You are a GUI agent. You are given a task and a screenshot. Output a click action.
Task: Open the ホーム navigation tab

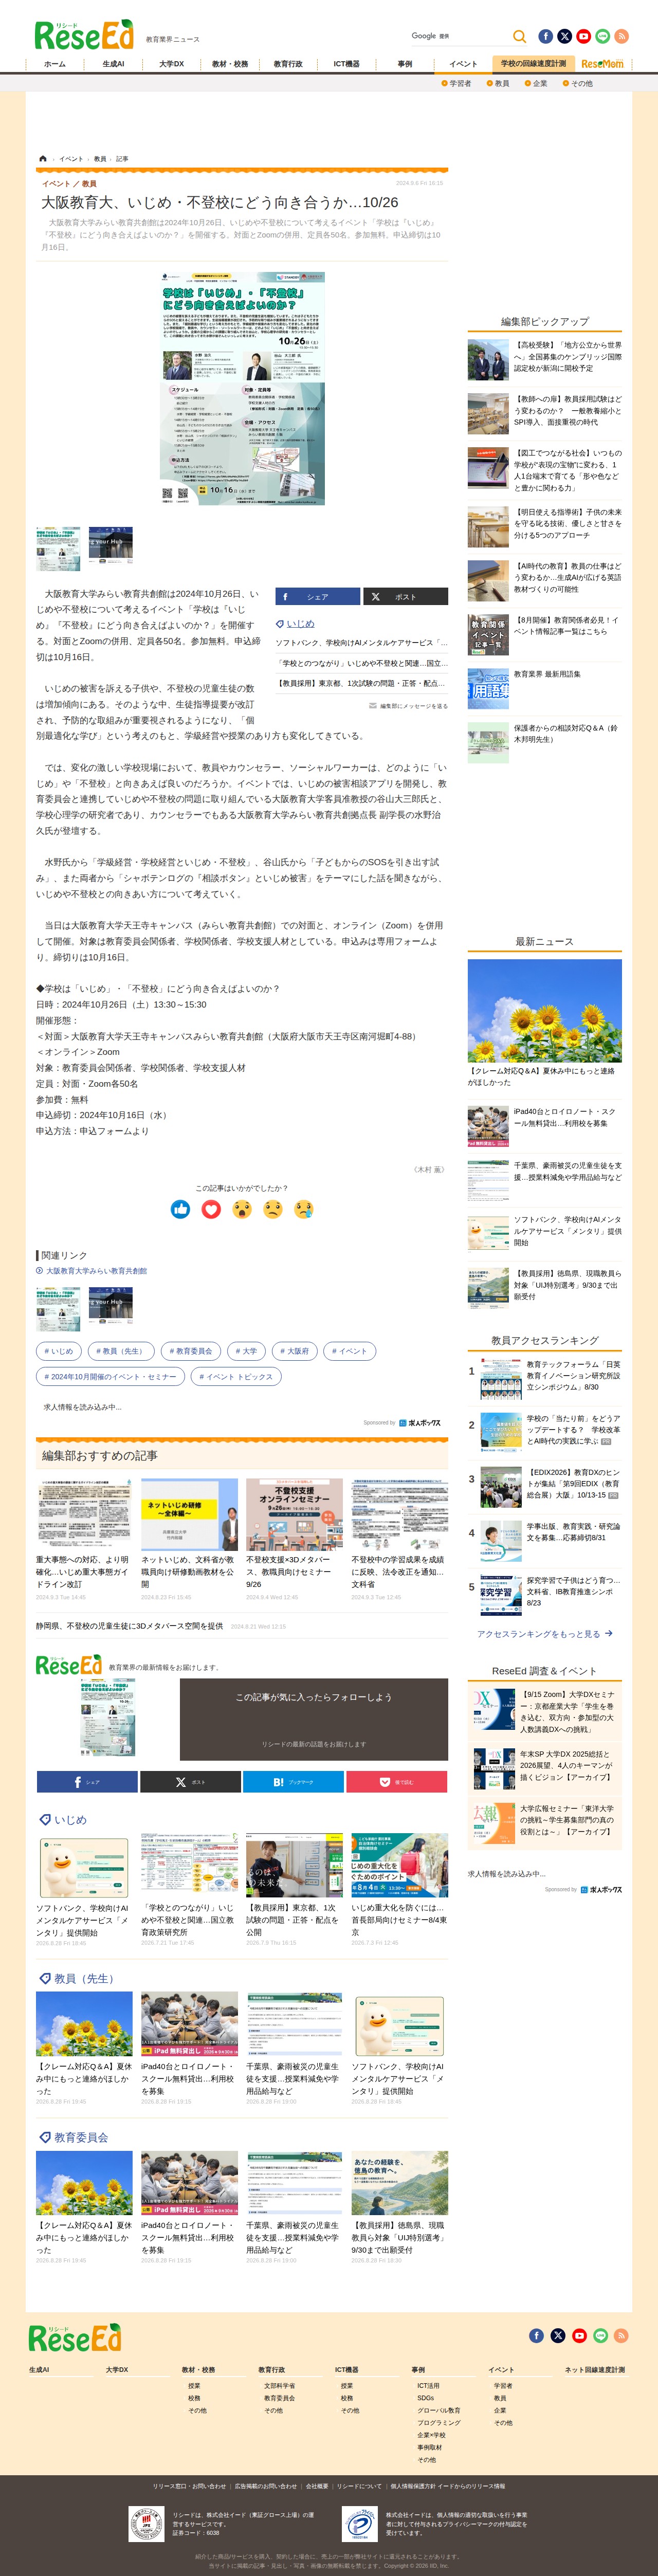54,64
